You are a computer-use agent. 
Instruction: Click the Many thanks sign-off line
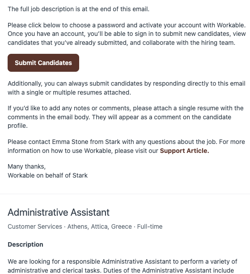click(27, 166)
